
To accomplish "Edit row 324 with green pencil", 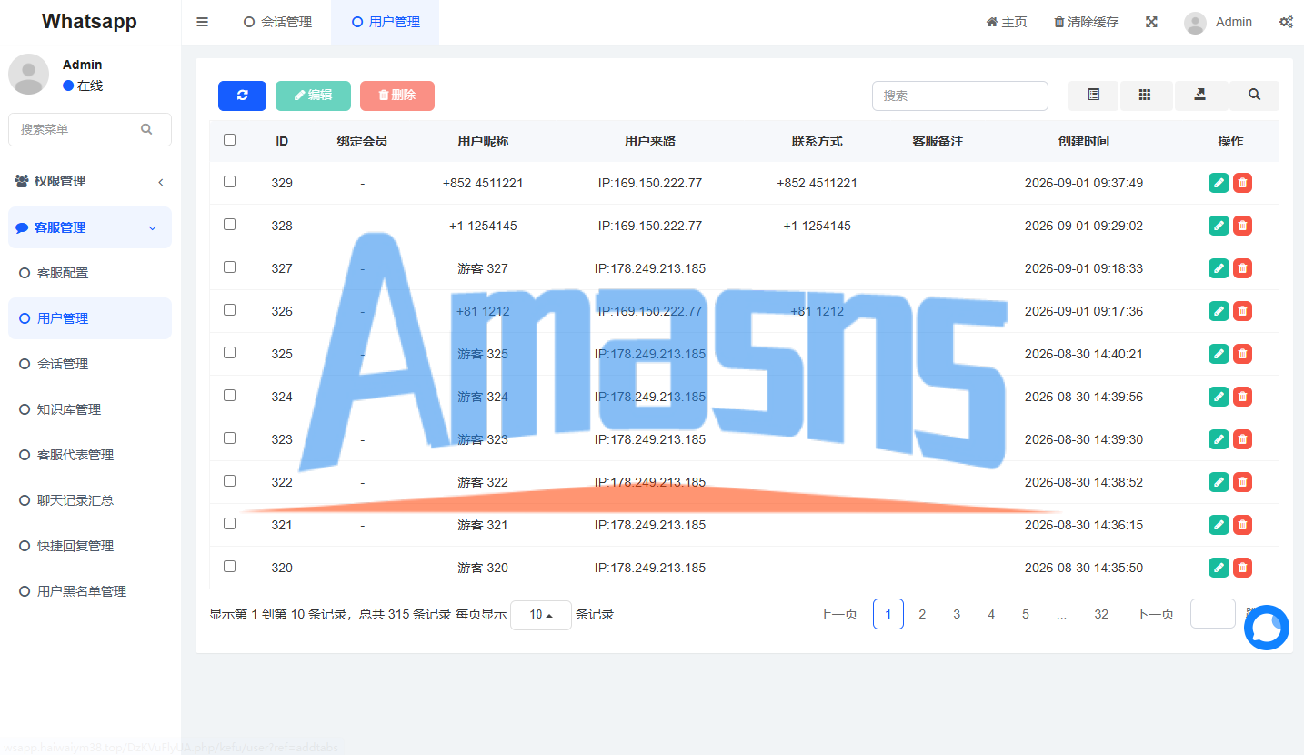I will pyautogui.click(x=1219, y=397).
